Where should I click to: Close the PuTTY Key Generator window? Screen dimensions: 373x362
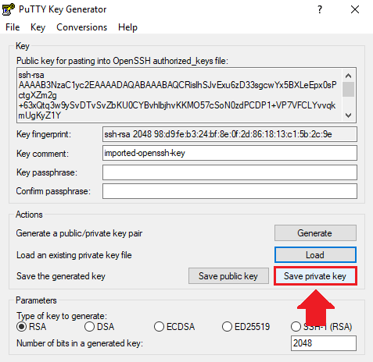(355, 9)
